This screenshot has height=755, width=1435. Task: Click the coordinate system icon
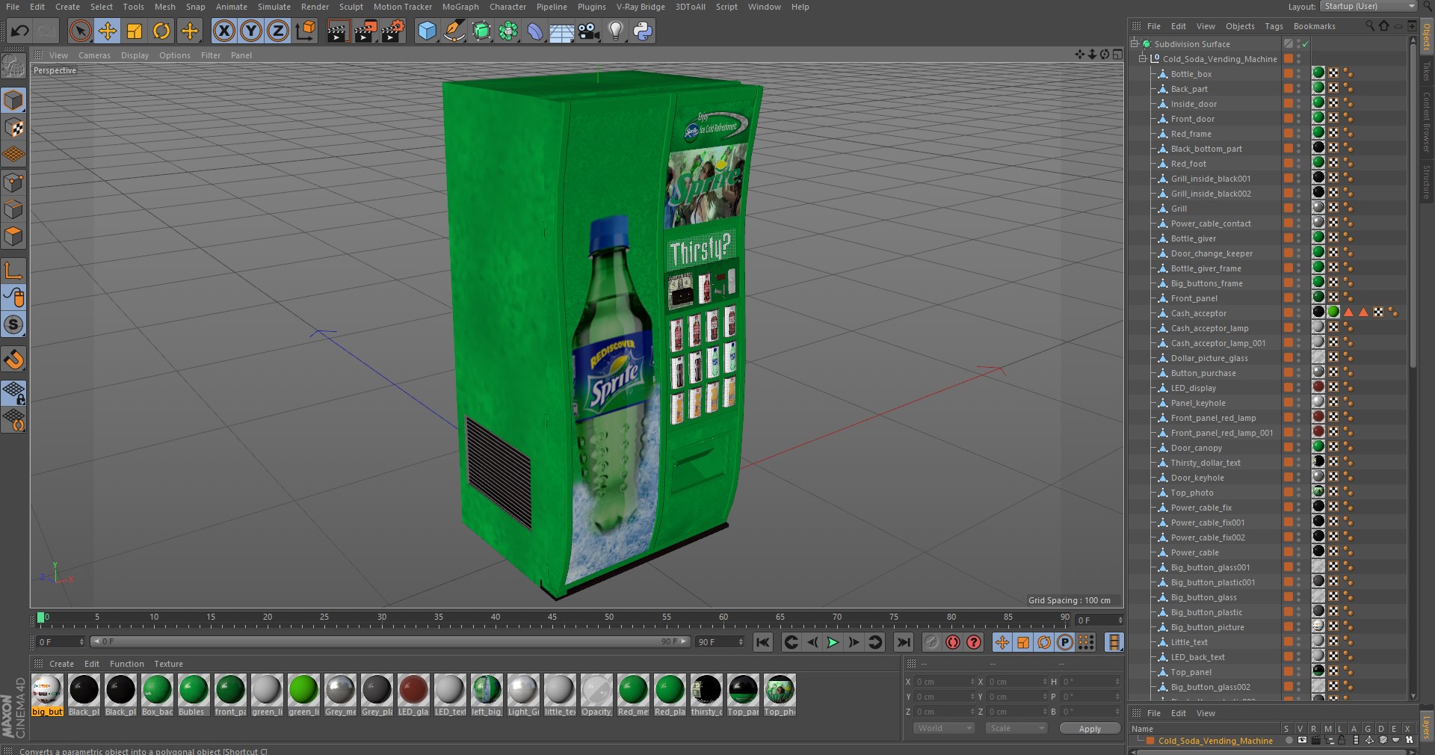[x=306, y=31]
